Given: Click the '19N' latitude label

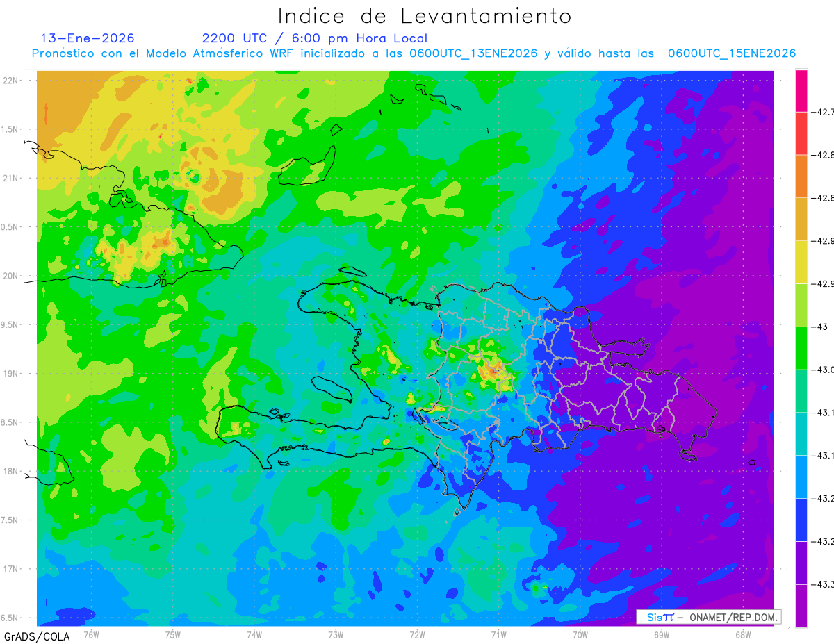Looking at the screenshot, I should [x=11, y=374].
